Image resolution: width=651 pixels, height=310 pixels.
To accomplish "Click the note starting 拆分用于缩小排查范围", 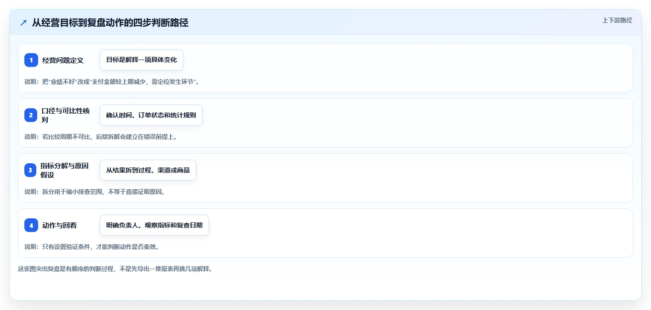I will click(x=95, y=192).
